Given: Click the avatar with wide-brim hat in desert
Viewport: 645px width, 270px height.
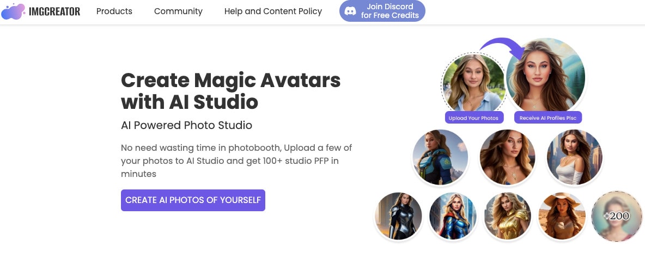Looking at the screenshot, I should [562, 216].
